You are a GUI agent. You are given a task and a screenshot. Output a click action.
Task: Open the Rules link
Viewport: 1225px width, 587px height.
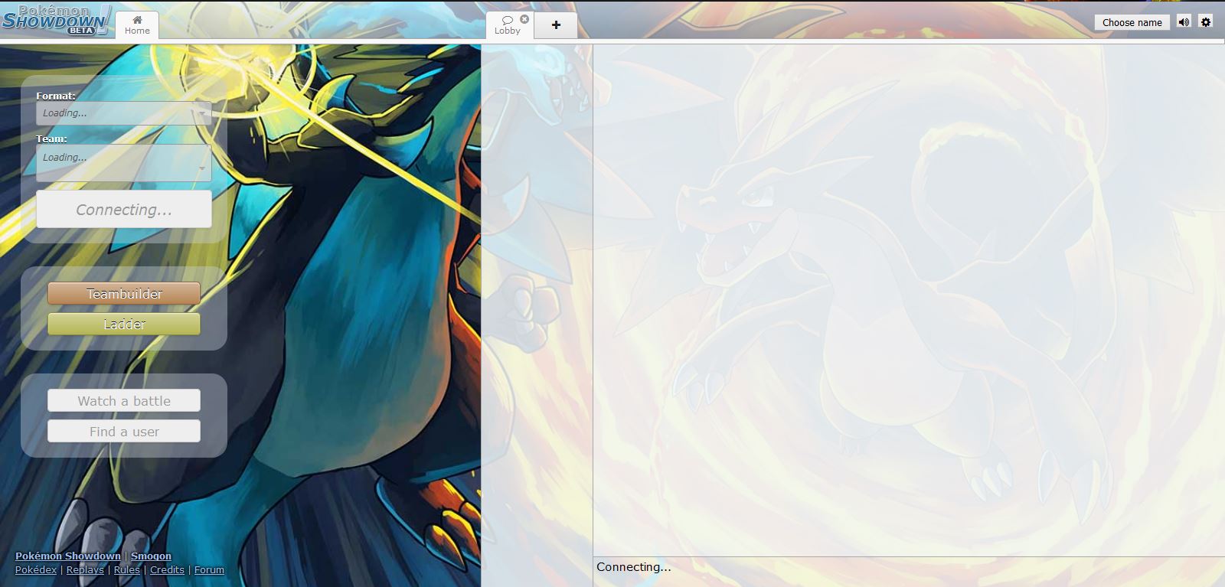click(x=127, y=569)
